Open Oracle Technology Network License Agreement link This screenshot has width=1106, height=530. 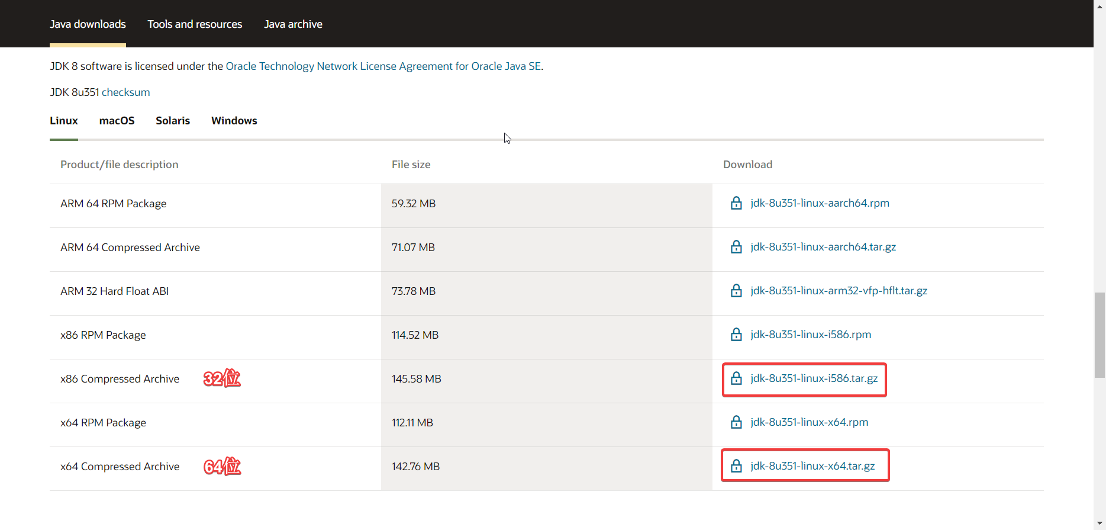point(383,66)
